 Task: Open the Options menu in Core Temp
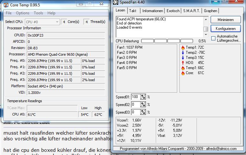tap(23, 13)
